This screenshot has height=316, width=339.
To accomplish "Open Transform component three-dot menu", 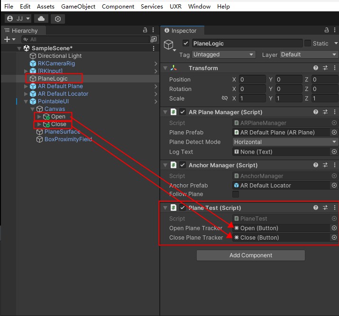I will [335, 68].
